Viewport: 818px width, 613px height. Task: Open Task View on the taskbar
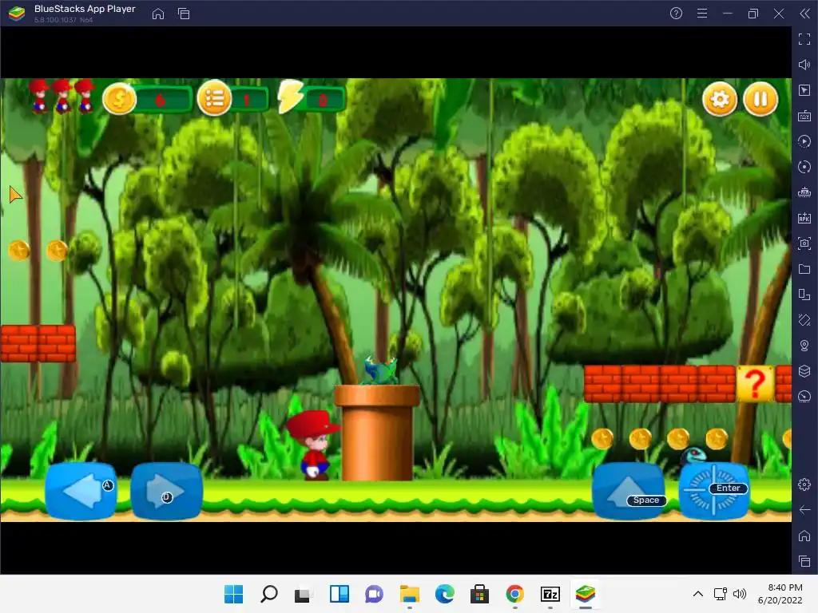pyautogui.click(x=303, y=594)
